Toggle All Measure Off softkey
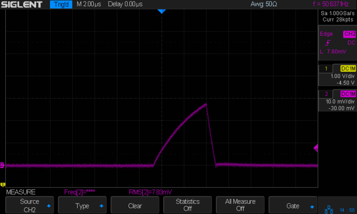Viewport: 357px width, 214px height. coord(240,205)
